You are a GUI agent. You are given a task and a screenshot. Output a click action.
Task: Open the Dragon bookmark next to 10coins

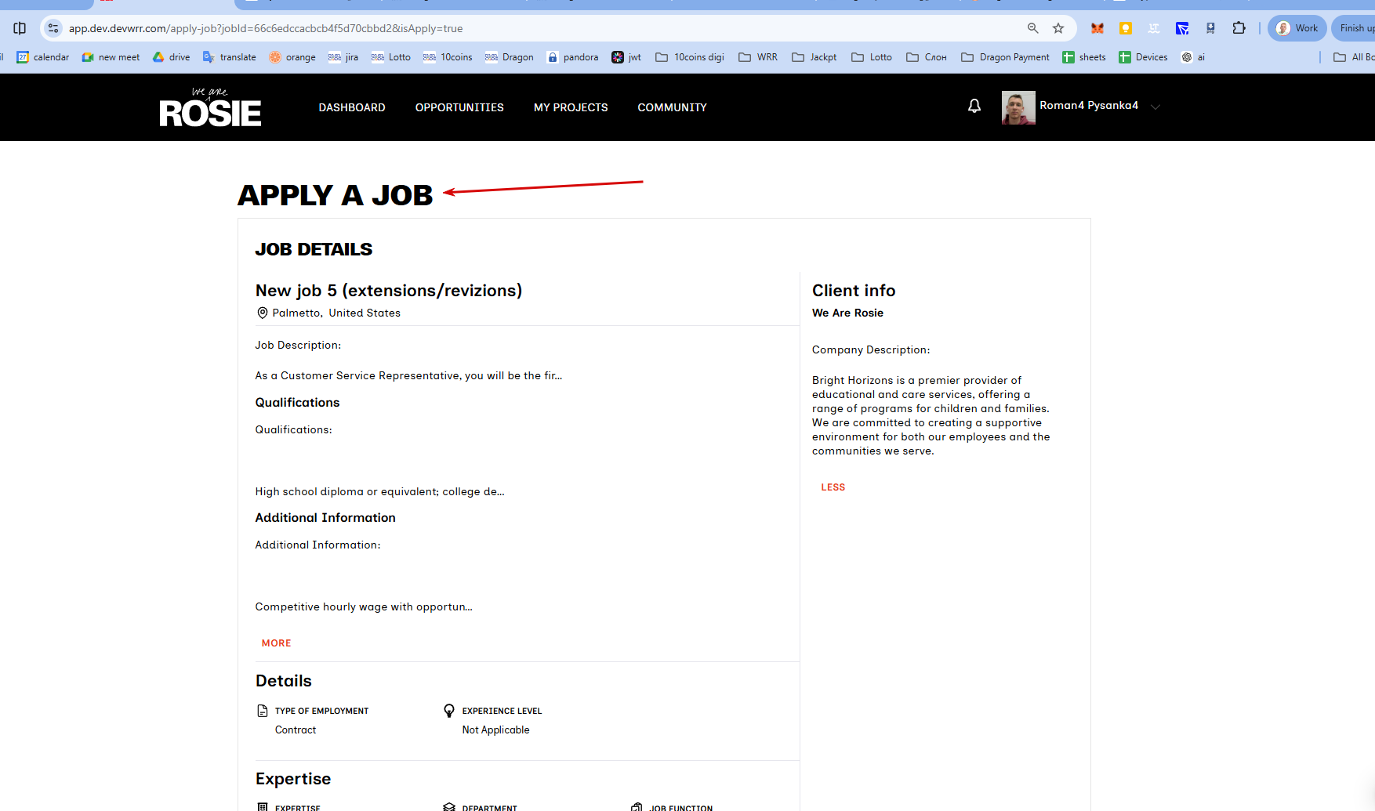point(510,57)
